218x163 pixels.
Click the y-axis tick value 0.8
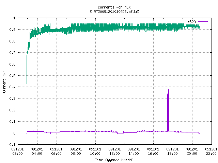(13, 41)
